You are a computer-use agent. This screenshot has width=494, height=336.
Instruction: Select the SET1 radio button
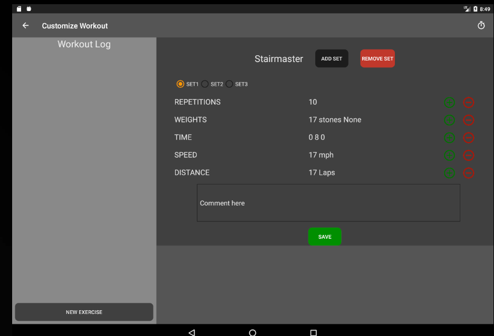180,84
